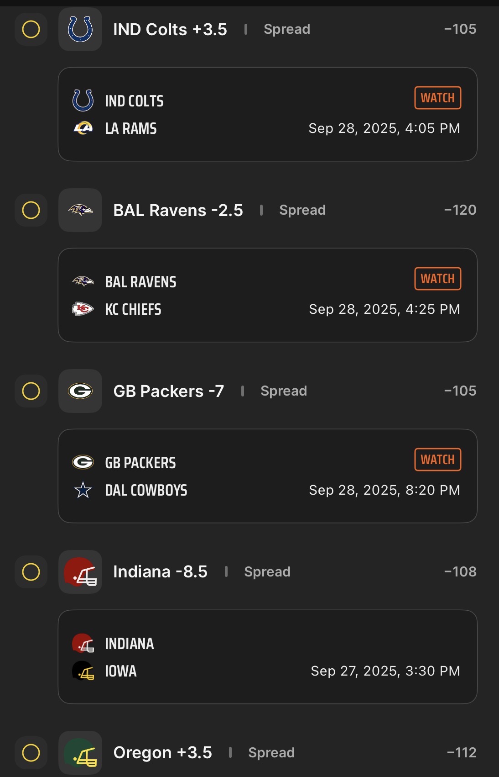Click the Packers G logo tile

click(80, 391)
